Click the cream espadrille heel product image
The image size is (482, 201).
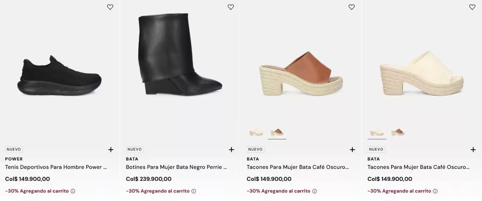(x=422, y=74)
